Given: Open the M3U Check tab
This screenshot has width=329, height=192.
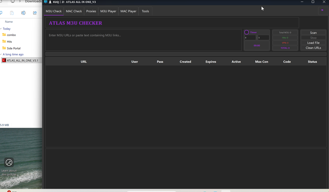Looking at the screenshot, I should [54, 11].
